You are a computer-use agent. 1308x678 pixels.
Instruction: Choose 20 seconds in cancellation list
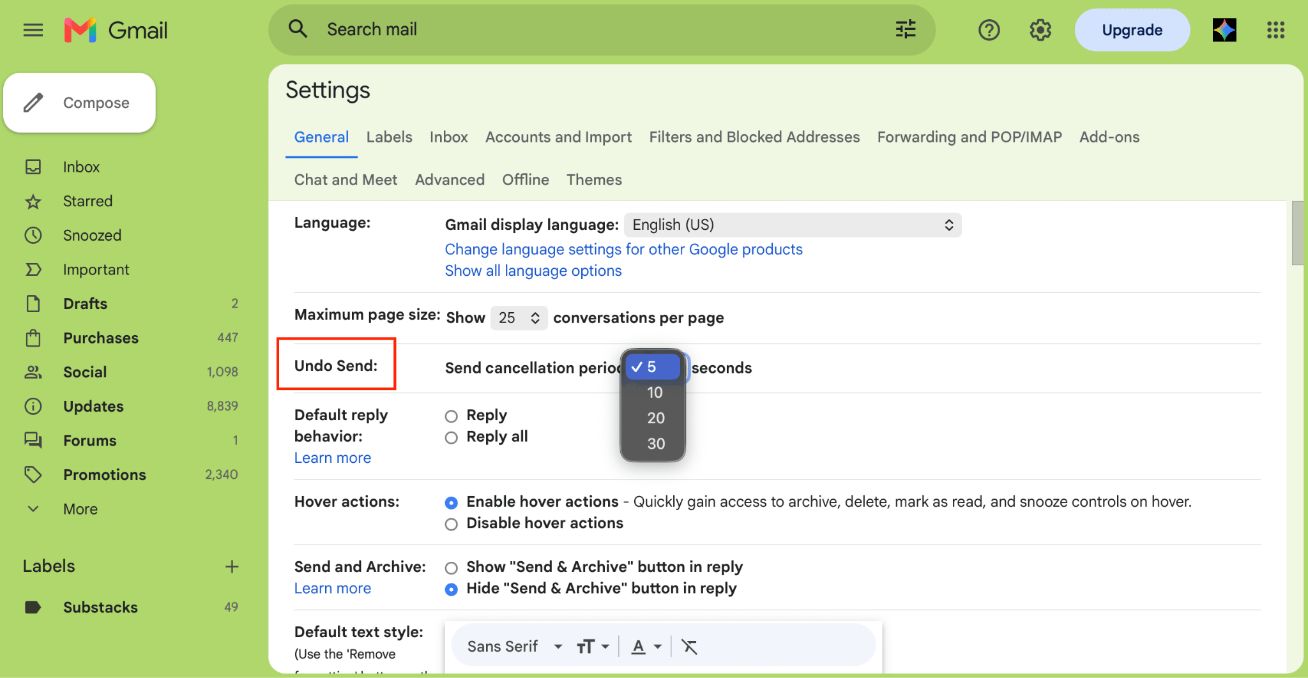pyautogui.click(x=652, y=418)
